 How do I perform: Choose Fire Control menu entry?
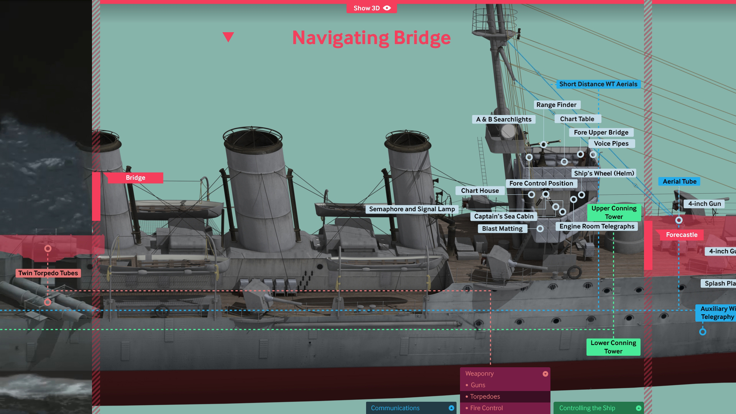tap(486, 408)
